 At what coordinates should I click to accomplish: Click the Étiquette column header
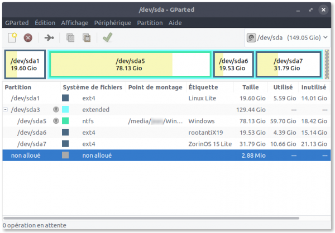(204, 88)
